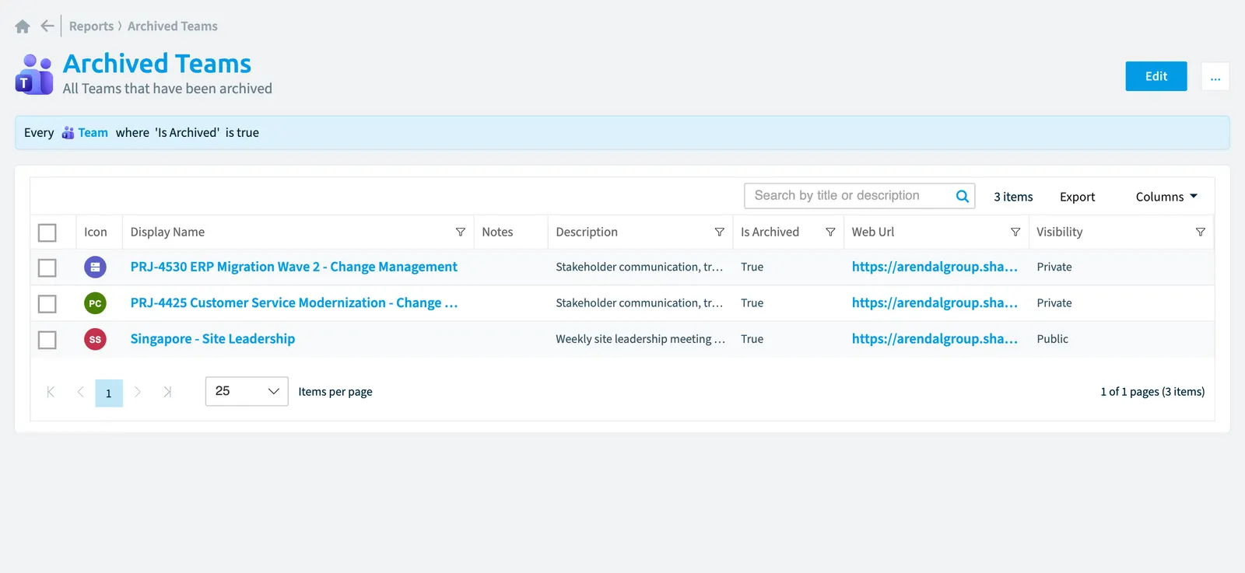The width and height of the screenshot is (1245, 573).
Task: Click the Archived Teams breadcrumb
Action: click(x=173, y=26)
